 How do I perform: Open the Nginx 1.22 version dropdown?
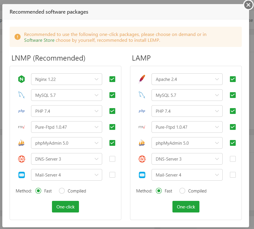(x=66, y=79)
